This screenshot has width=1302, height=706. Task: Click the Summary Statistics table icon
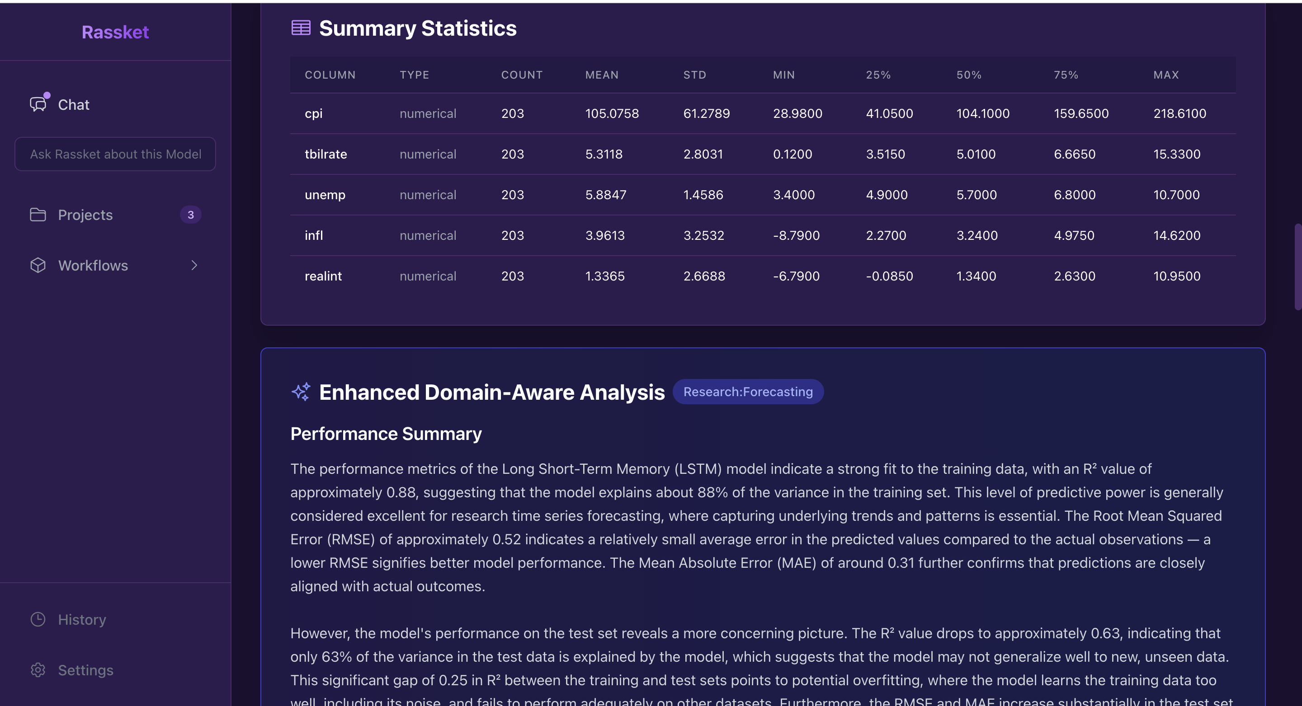(x=300, y=28)
